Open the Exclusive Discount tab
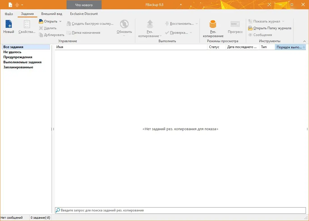The width and height of the screenshot is (309, 221). tap(84, 13)
